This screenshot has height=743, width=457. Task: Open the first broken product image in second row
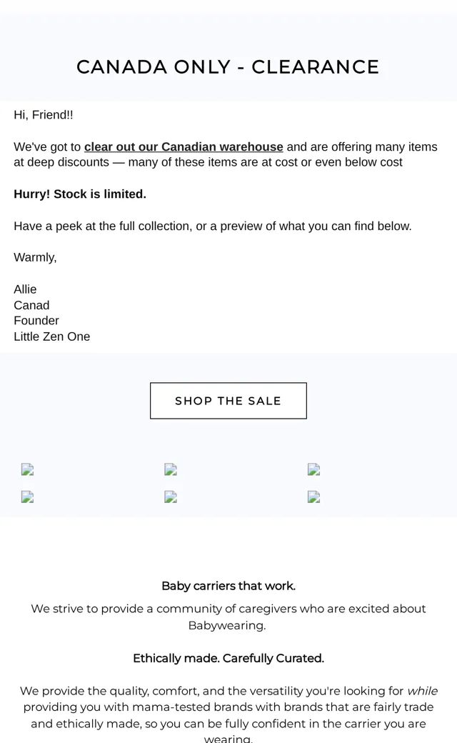27,497
